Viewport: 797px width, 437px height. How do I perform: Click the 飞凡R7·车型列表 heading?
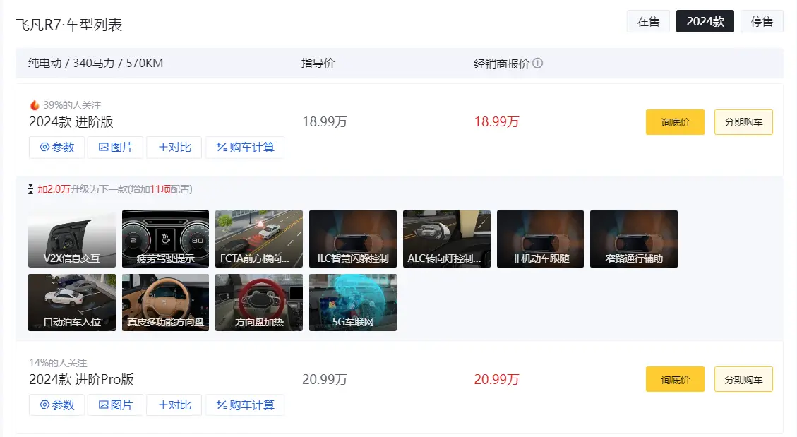(x=68, y=25)
